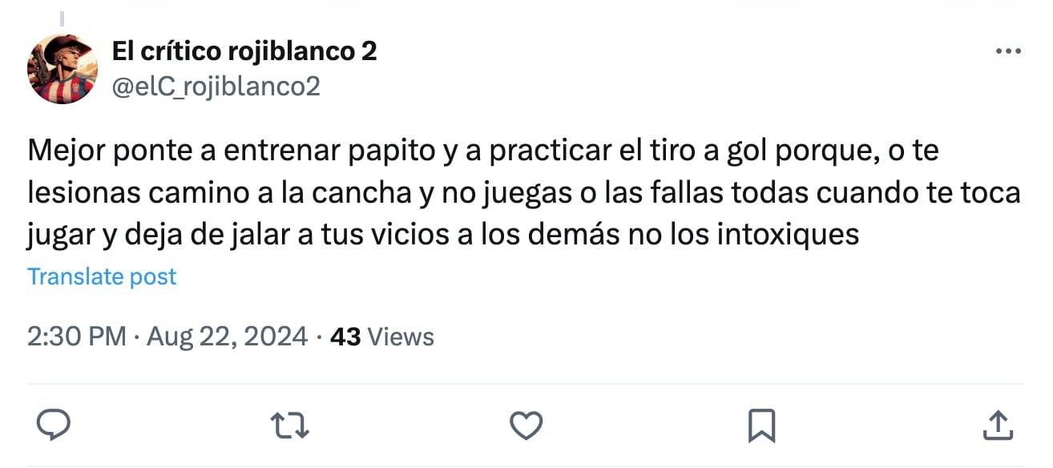View the 43 Views analytics count
This screenshot has width=1053, height=468.
(382, 337)
